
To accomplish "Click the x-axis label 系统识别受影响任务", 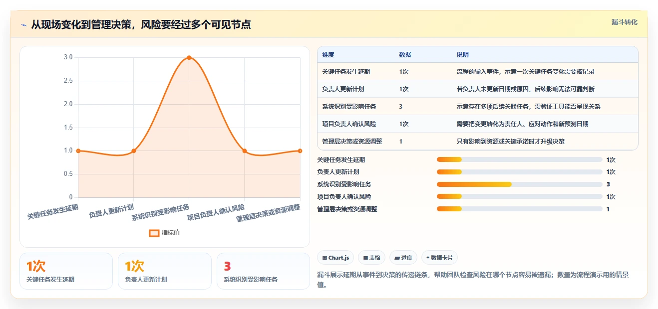I will (x=161, y=213).
